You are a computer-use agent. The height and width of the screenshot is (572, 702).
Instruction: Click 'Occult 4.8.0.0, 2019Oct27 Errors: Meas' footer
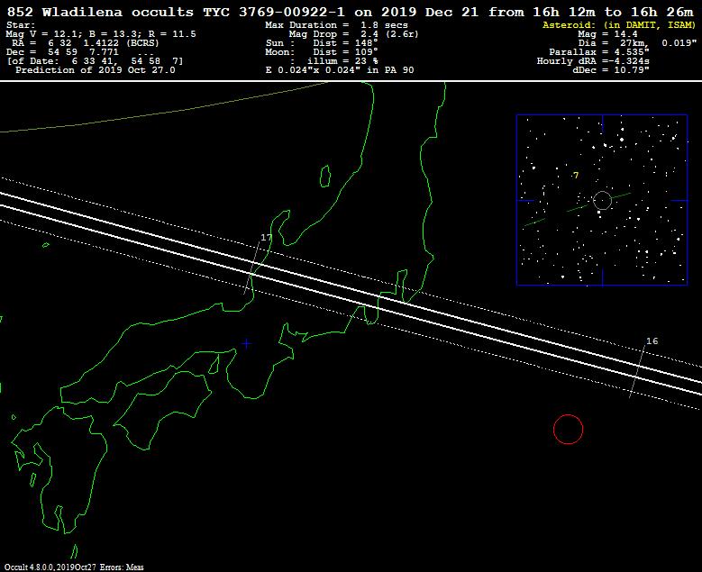(x=74, y=567)
